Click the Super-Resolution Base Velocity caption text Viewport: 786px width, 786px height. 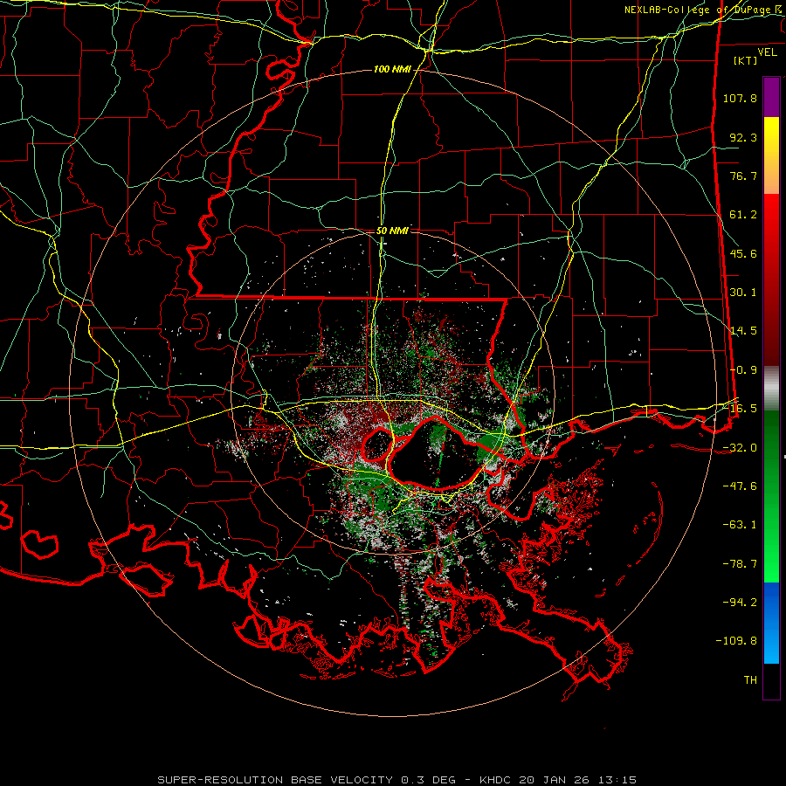[x=396, y=780]
